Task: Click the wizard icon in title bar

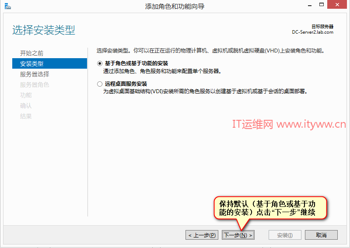Action: click(7, 6)
